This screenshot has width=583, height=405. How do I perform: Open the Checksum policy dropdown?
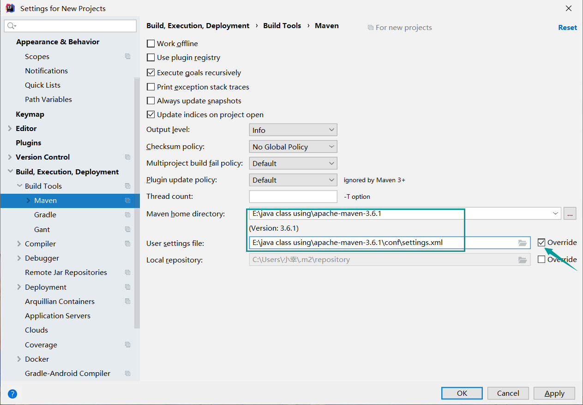click(x=293, y=147)
